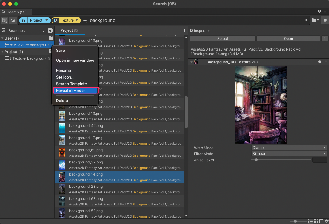Choose Reveal in Finder from the context menu
Screen dimensions: 329x224
tap(70, 90)
